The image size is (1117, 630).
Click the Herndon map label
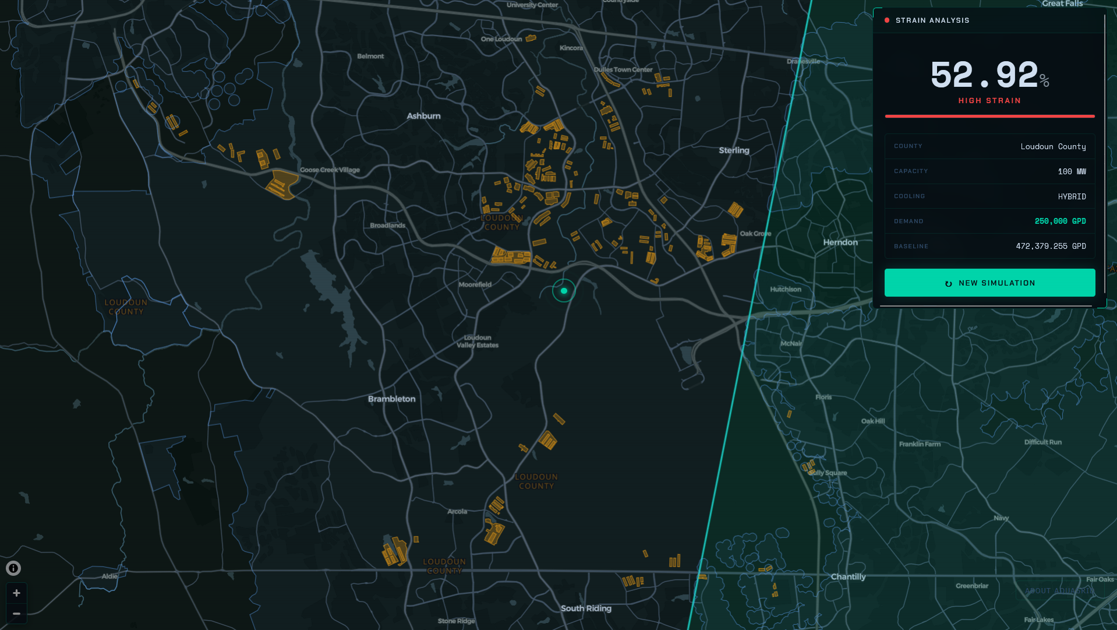pos(840,242)
